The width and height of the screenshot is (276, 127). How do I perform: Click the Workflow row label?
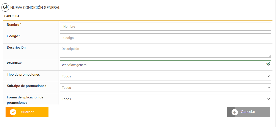14,63
